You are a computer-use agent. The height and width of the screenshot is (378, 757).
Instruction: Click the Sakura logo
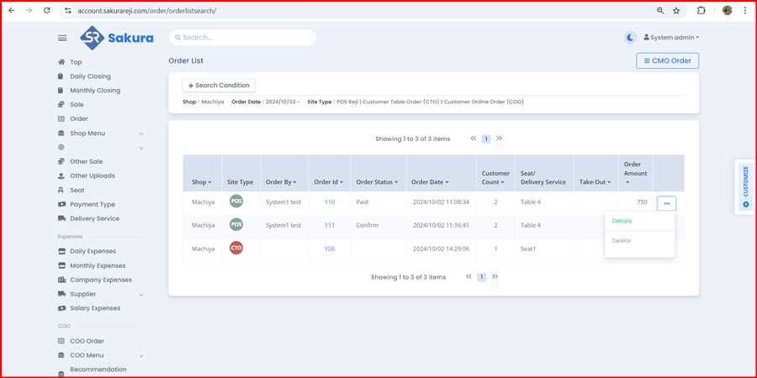[x=116, y=38]
